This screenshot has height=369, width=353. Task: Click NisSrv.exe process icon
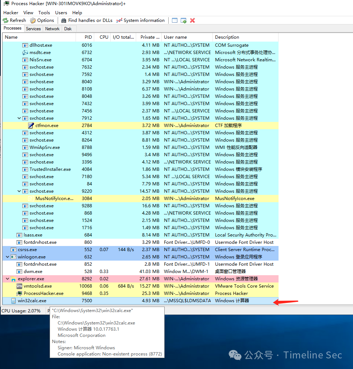[25, 60]
